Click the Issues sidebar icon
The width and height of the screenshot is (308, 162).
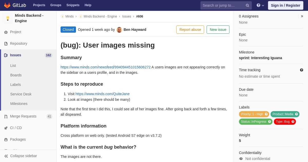(6, 55)
